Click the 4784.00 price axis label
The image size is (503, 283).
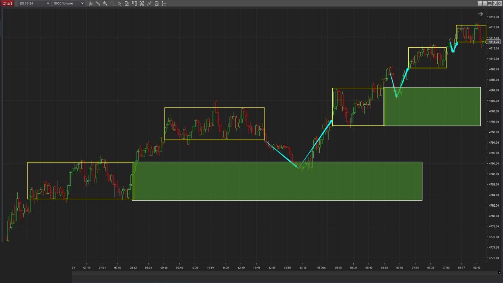[x=494, y=195]
